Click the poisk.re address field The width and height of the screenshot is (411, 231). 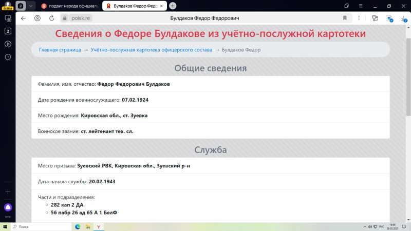(81, 18)
